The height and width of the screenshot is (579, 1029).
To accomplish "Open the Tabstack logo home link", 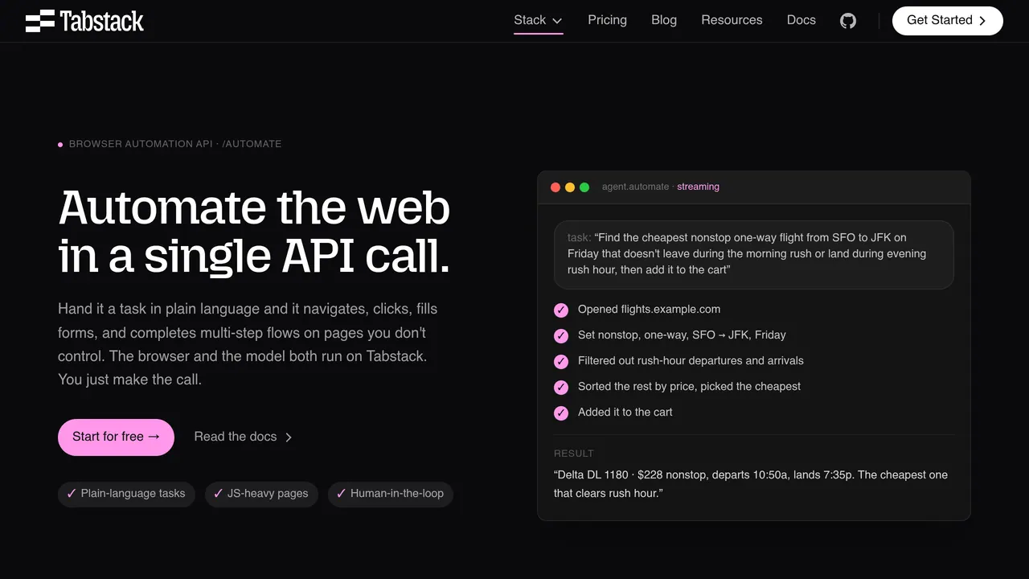I will click(84, 21).
